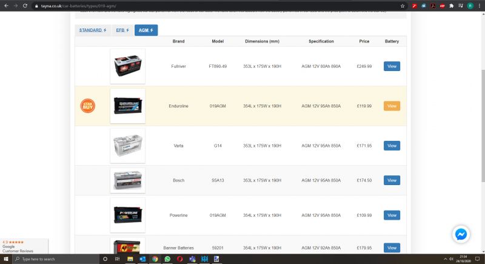This screenshot has width=485, height=264.
Task: View the Enduroline 019AGM star buy battery
Action: tap(392, 106)
